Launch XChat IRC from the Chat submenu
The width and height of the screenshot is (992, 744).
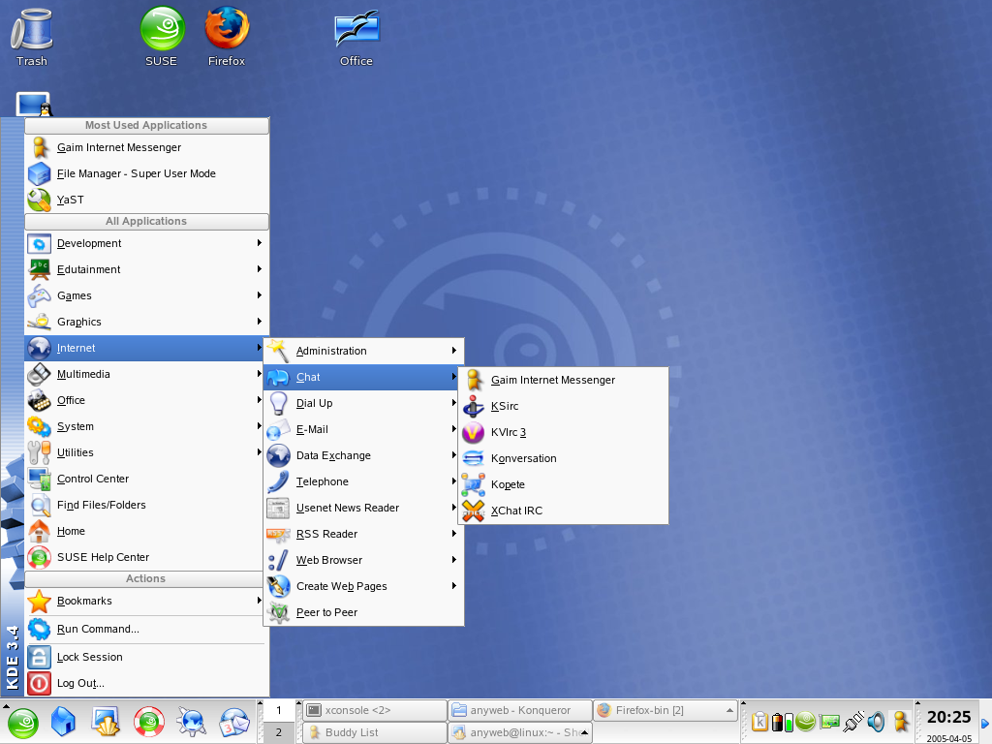[x=563, y=511]
